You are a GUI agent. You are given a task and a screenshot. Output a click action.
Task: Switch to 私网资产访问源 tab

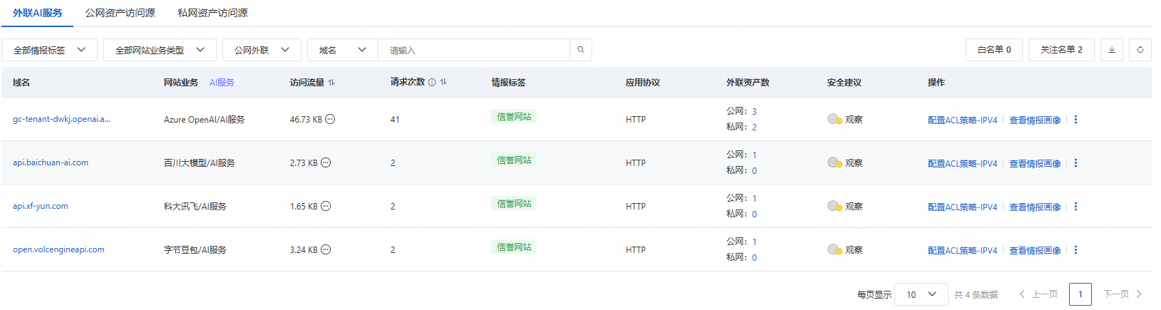point(212,13)
